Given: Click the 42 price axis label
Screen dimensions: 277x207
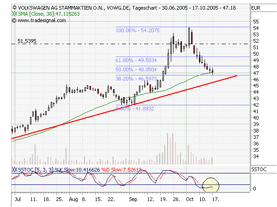Looking at the screenshot, I should [x=256, y=105].
